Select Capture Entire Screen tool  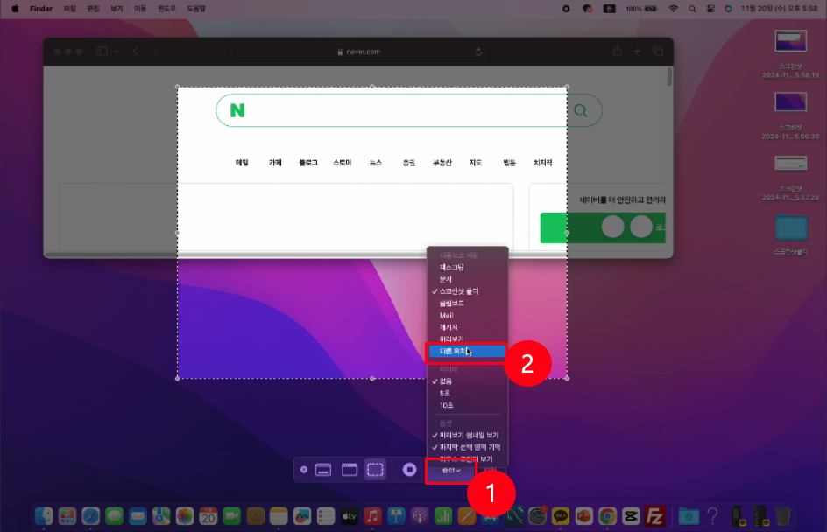(x=323, y=470)
